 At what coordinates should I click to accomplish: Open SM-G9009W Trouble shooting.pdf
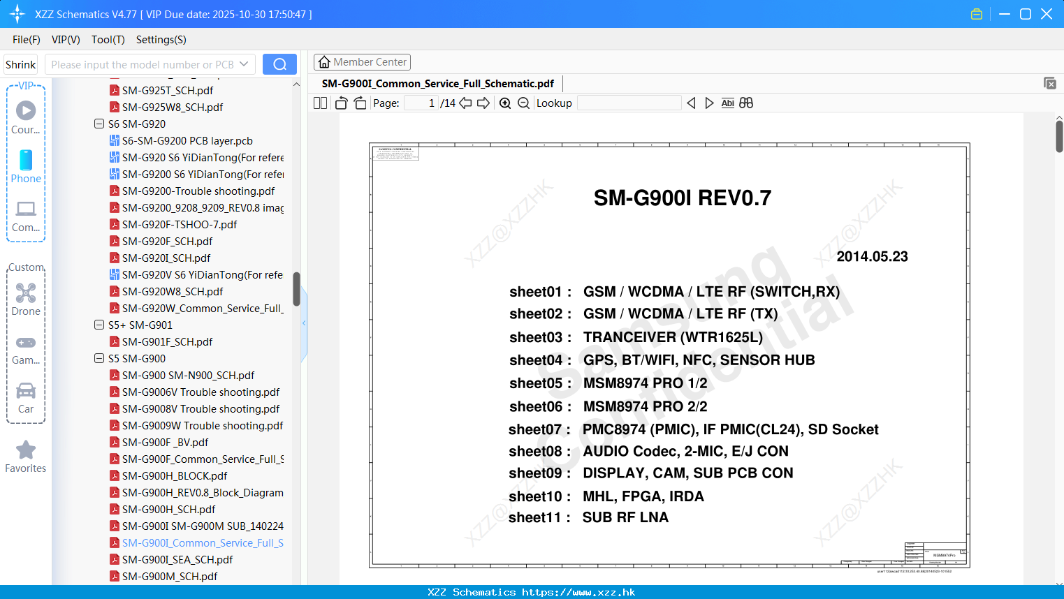[x=203, y=425]
